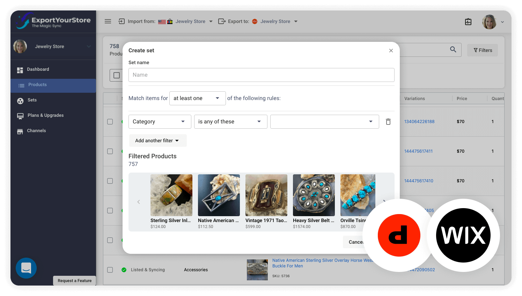
Task: Tick the checkbox of the first product row
Action: pos(110,121)
